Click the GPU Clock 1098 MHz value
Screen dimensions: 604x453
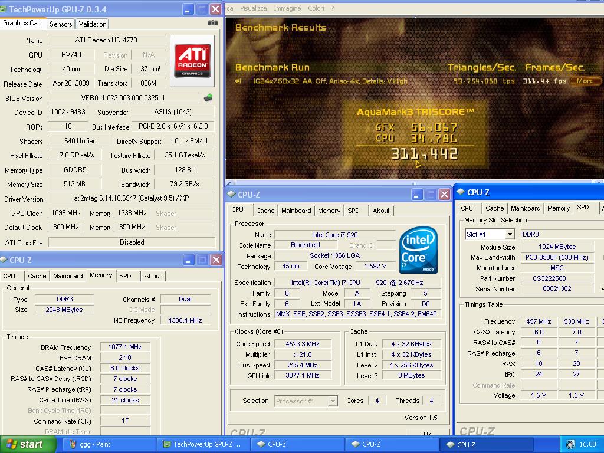(66, 213)
